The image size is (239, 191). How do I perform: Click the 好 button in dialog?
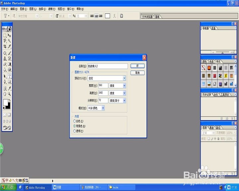click(x=137, y=66)
